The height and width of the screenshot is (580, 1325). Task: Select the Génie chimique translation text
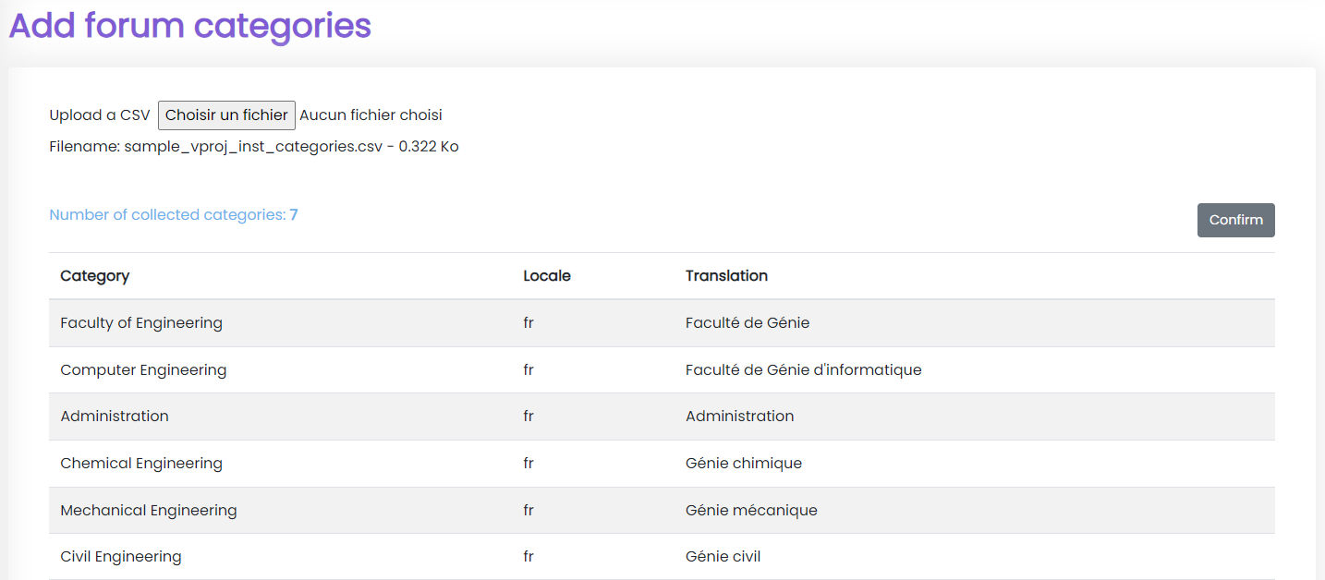pyautogui.click(x=743, y=463)
